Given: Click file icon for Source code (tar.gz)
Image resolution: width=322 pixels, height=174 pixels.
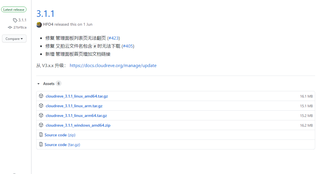Looking at the screenshot, I should coord(41,144).
